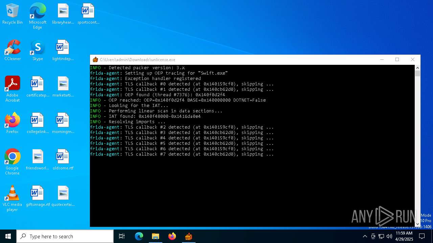Open the Windows Start menu

[8, 236]
